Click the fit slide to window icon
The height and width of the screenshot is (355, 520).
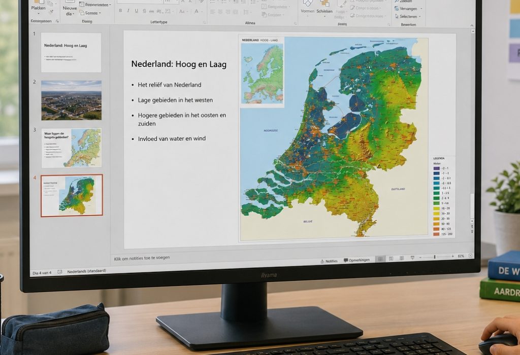[x=470, y=256]
